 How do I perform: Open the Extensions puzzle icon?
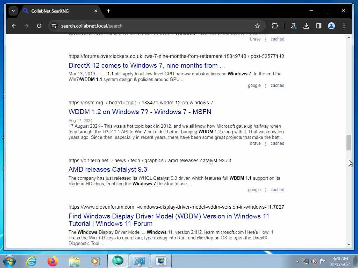[275, 26]
